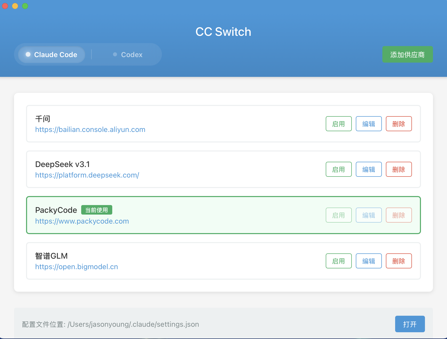The width and height of the screenshot is (447, 339).
Task: Click the 当前使用 badge on PackyCode
Action: point(96,210)
